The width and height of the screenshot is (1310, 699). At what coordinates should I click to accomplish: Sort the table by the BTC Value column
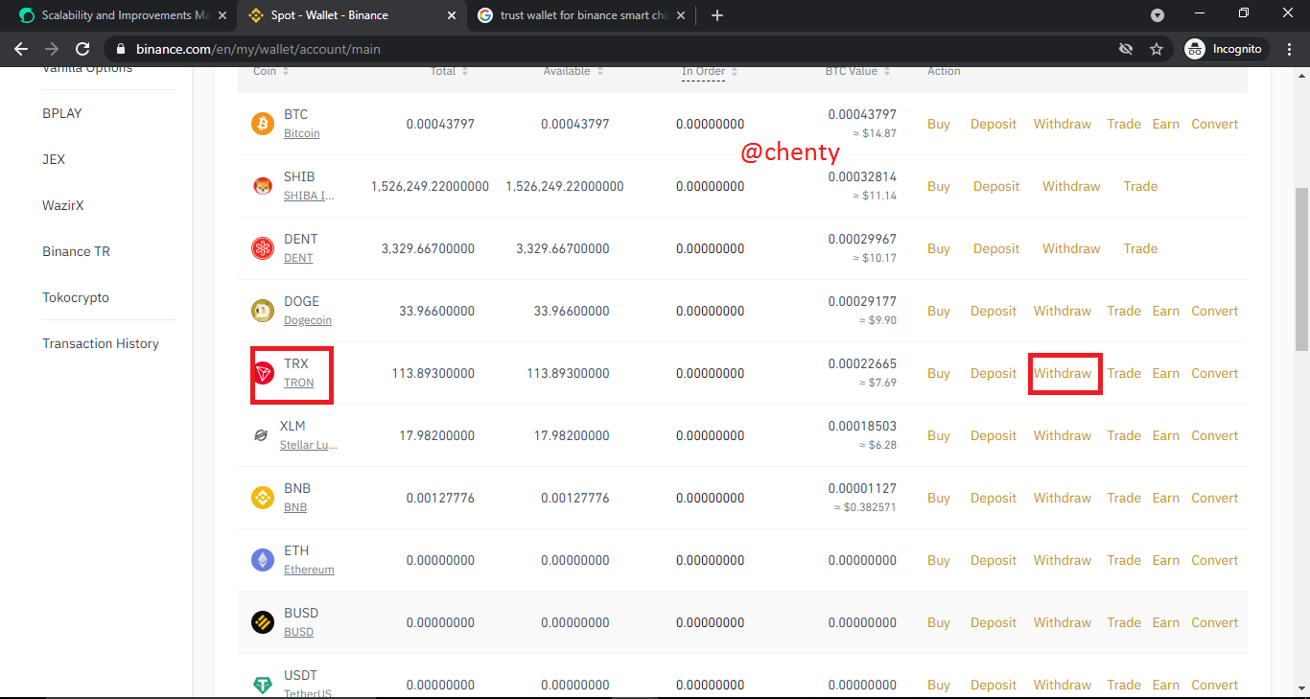[x=857, y=71]
